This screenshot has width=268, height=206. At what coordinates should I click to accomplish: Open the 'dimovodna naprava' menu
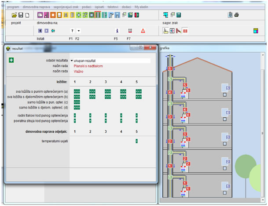(36, 7)
